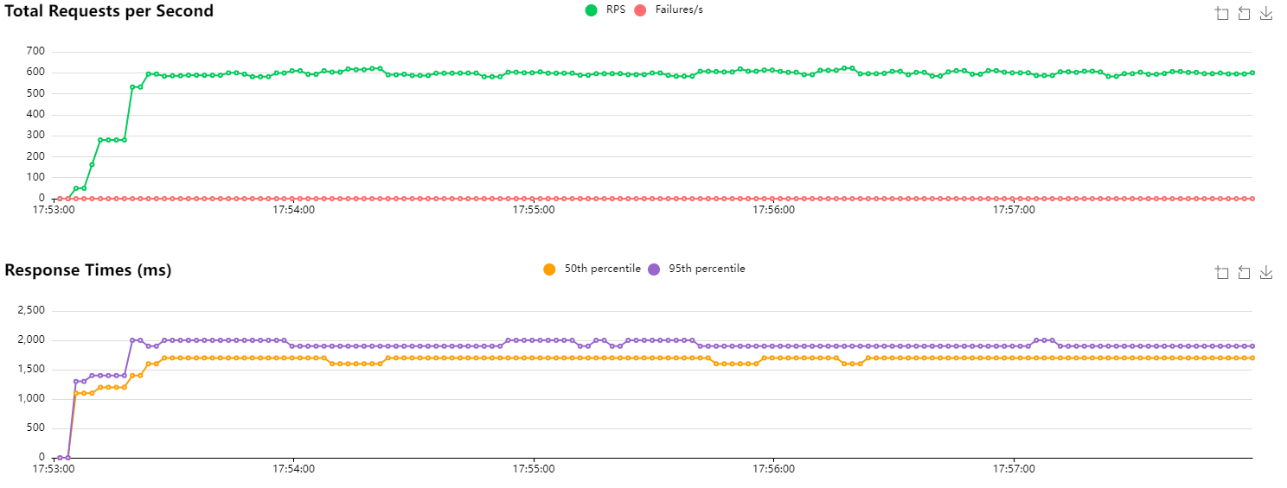Click the Response Times (ms) heading
The image size is (1287, 488).
pos(88,270)
